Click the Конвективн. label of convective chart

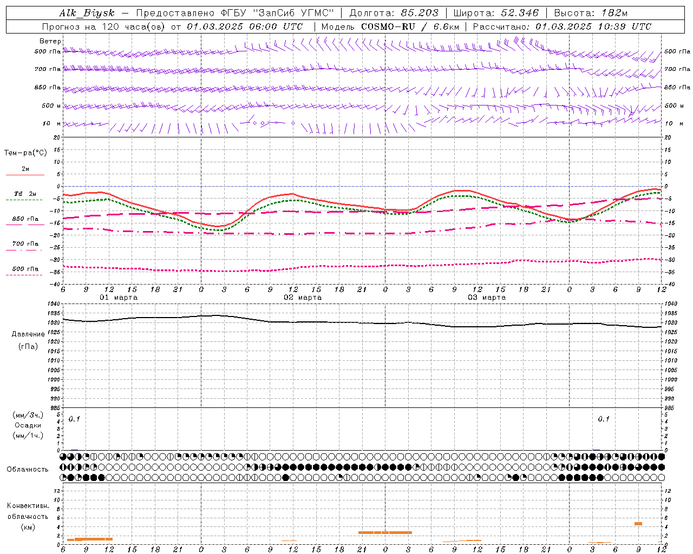click(x=28, y=506)
